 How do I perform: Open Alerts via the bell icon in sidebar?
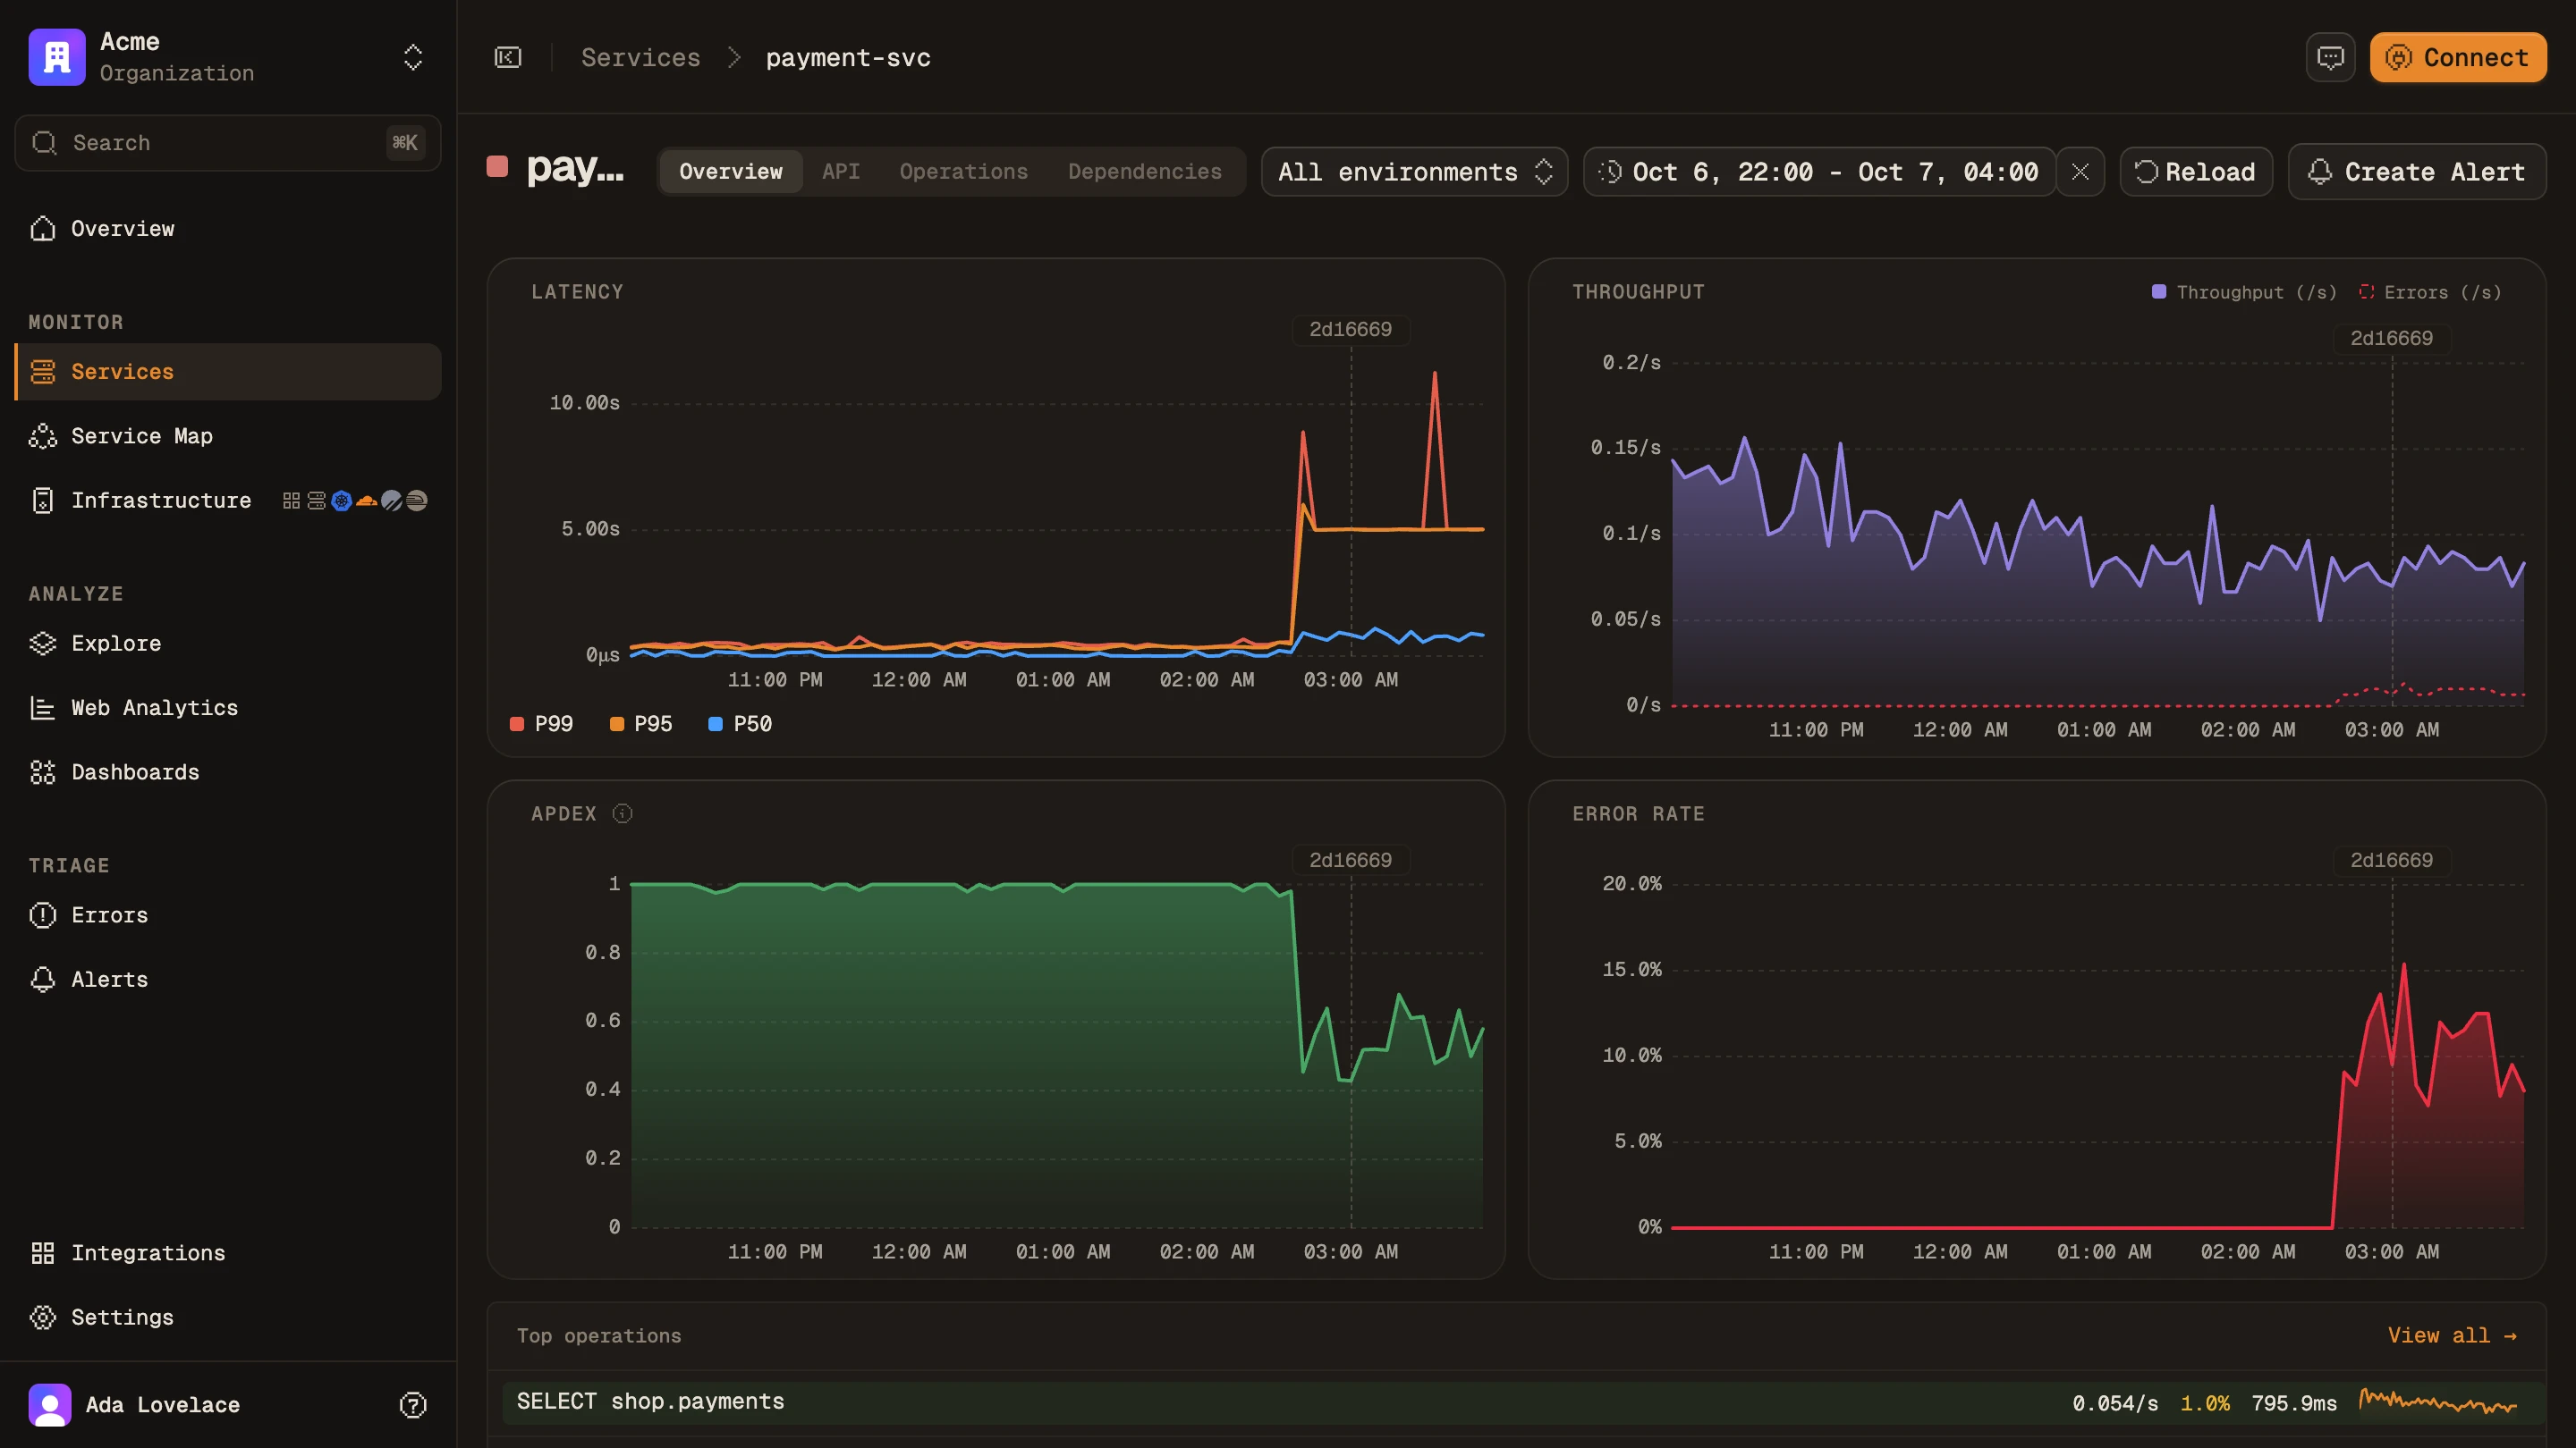click(43, 980)
